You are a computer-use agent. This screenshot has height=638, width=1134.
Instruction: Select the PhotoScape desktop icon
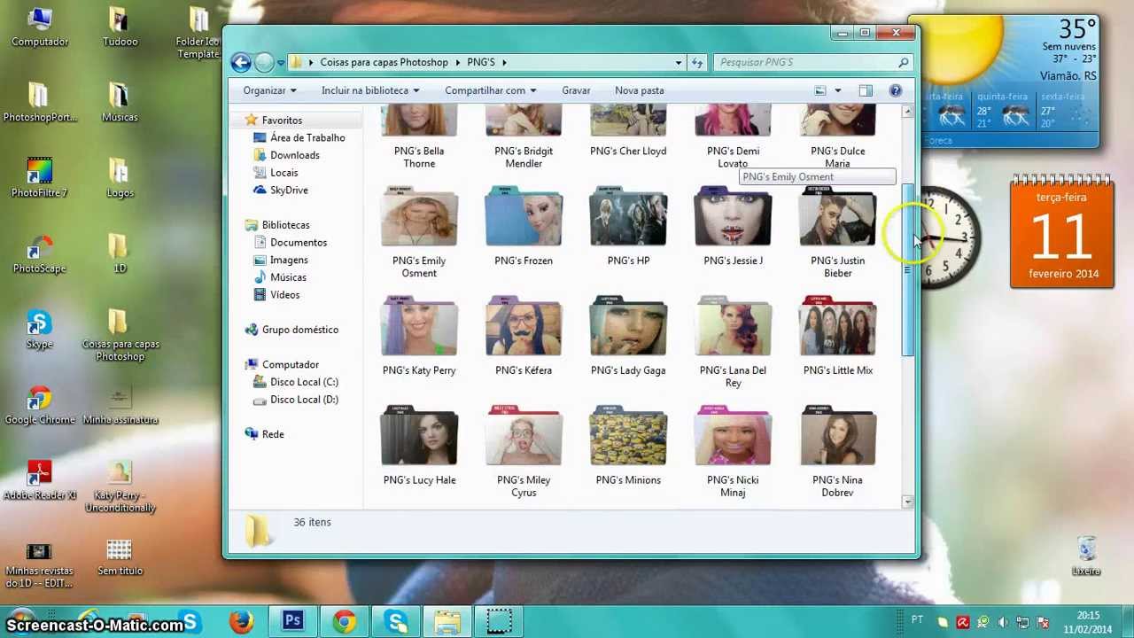click(39, 253)
